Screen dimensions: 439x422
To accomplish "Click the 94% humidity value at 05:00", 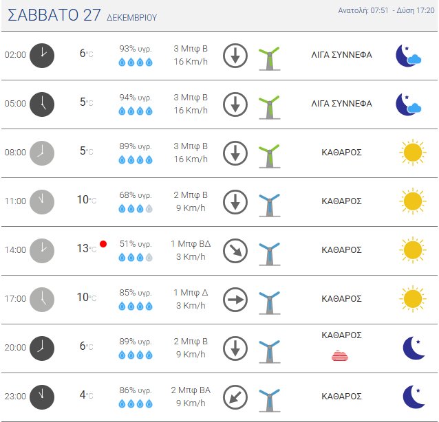I will click(x=136, y=98).
